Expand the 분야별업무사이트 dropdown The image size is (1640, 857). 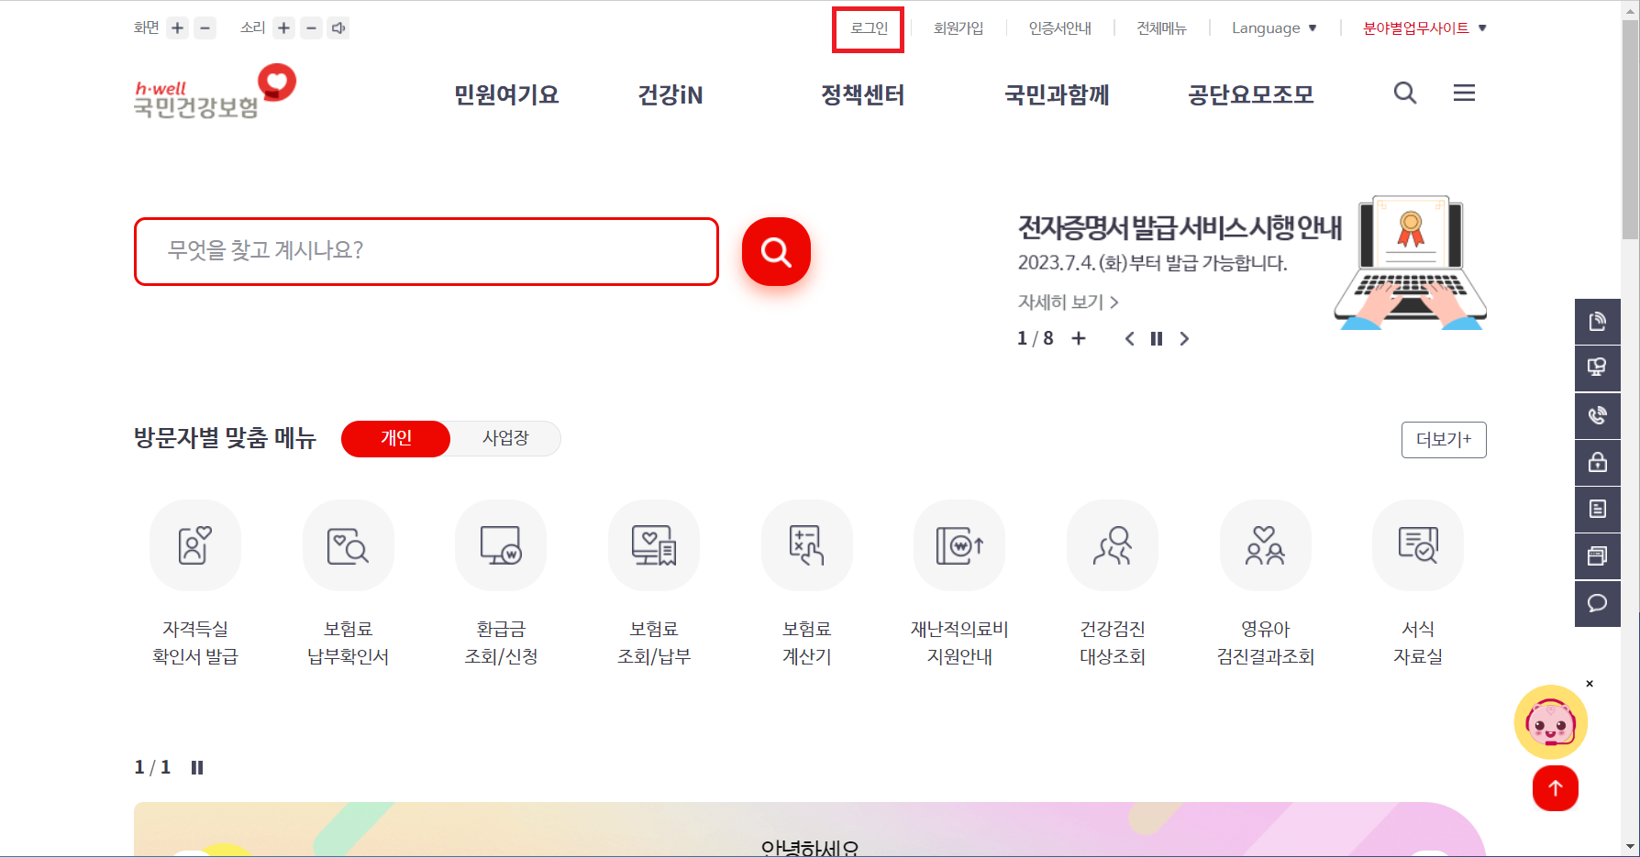coord(1424,28)
